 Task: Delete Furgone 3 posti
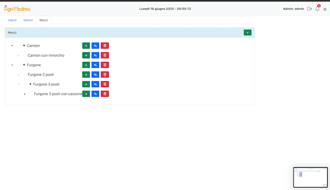105,84
